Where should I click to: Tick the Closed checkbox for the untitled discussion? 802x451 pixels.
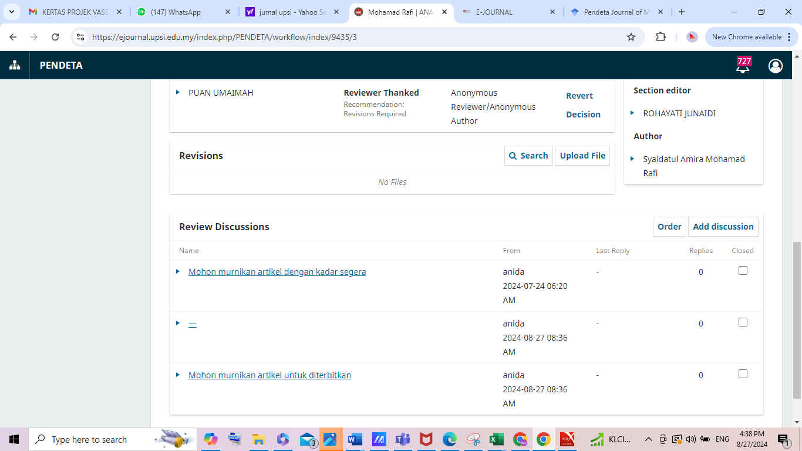click(743, 322)
